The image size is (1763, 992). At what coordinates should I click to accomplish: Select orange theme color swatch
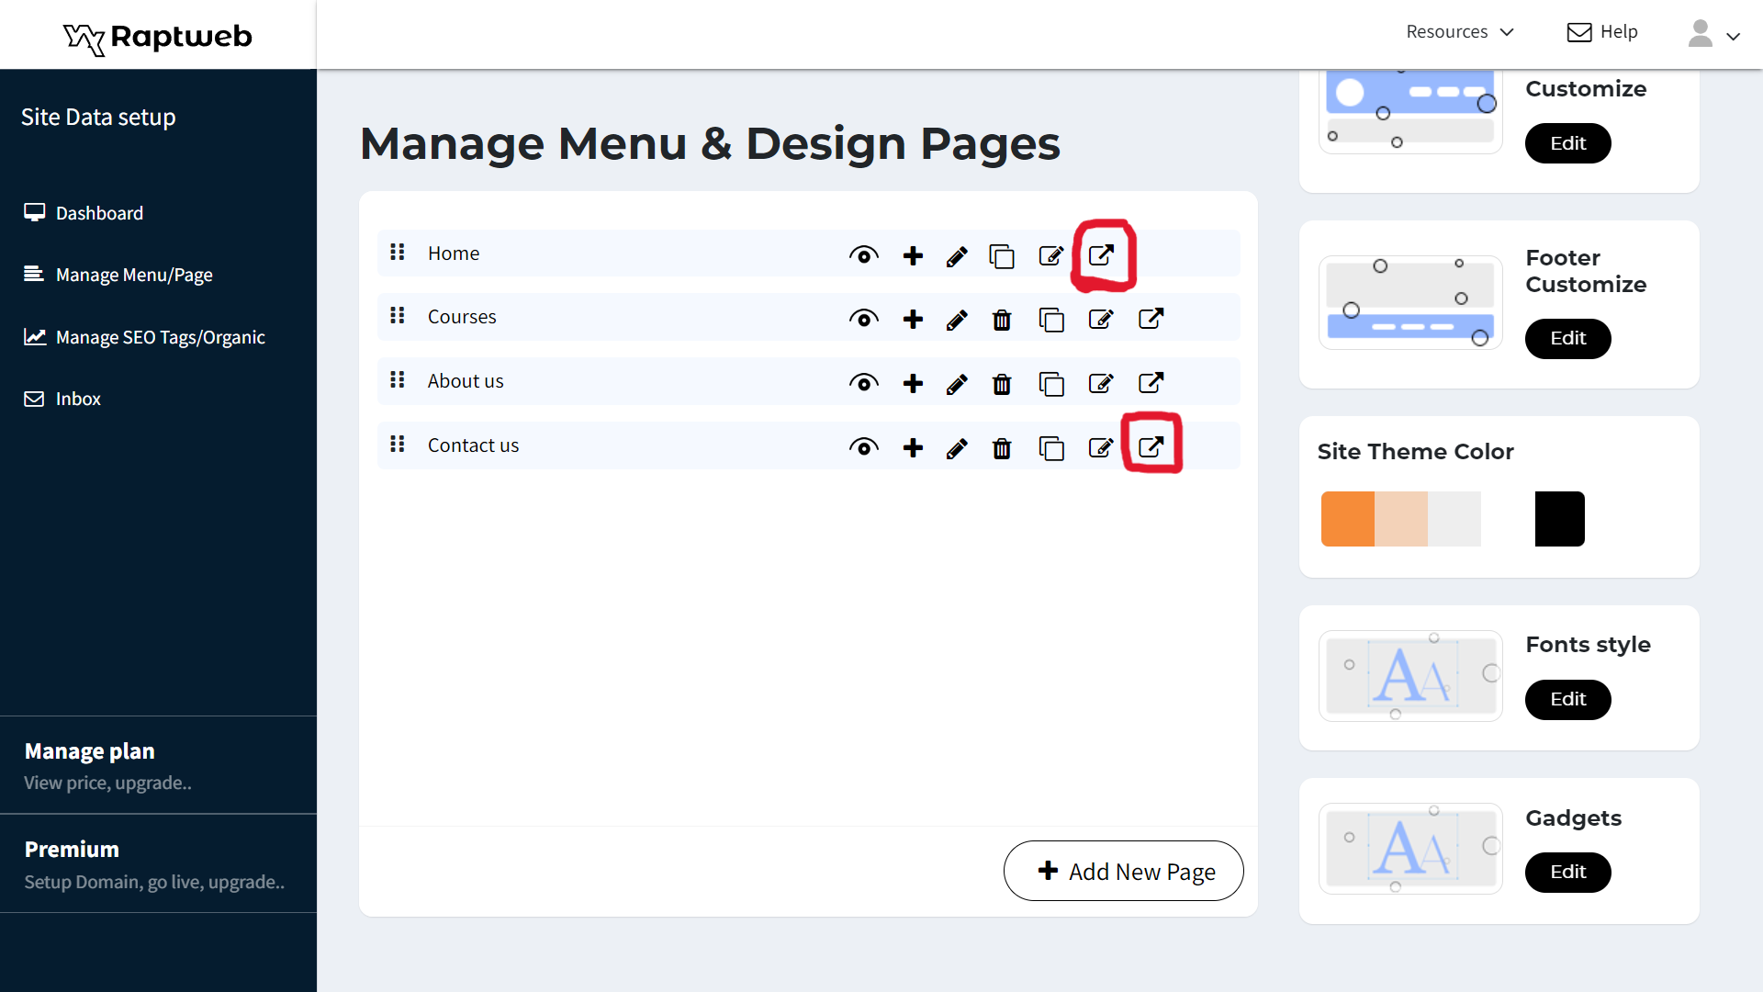1347,519
